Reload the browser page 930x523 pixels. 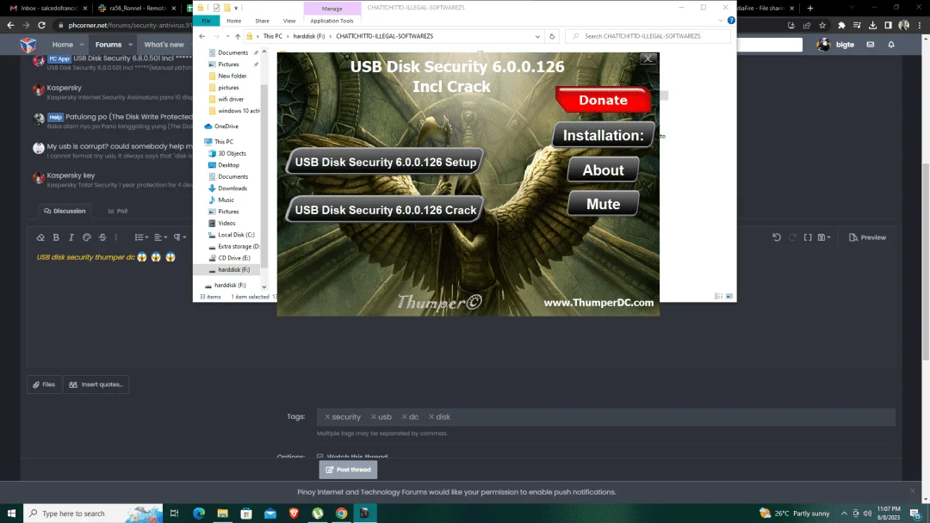[41, 25]
